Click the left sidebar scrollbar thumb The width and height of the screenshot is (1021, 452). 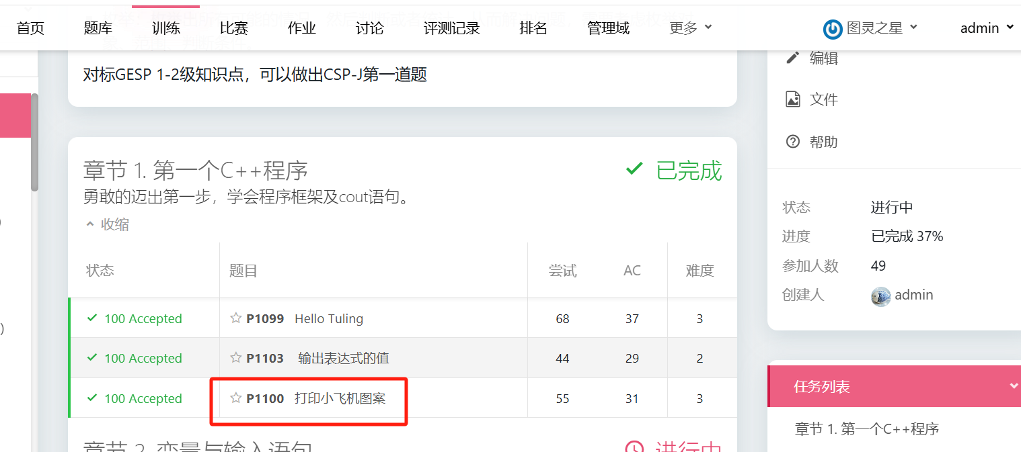34,142
